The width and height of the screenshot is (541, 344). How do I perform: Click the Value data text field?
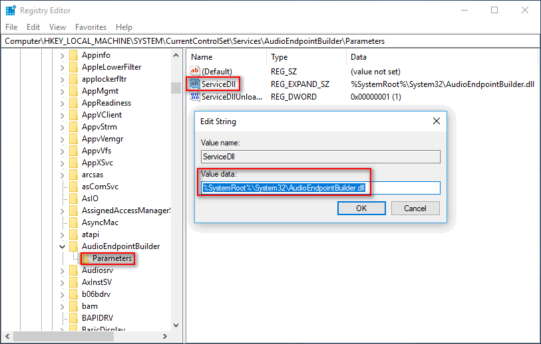pyautogui.click(x=321, y=188)
